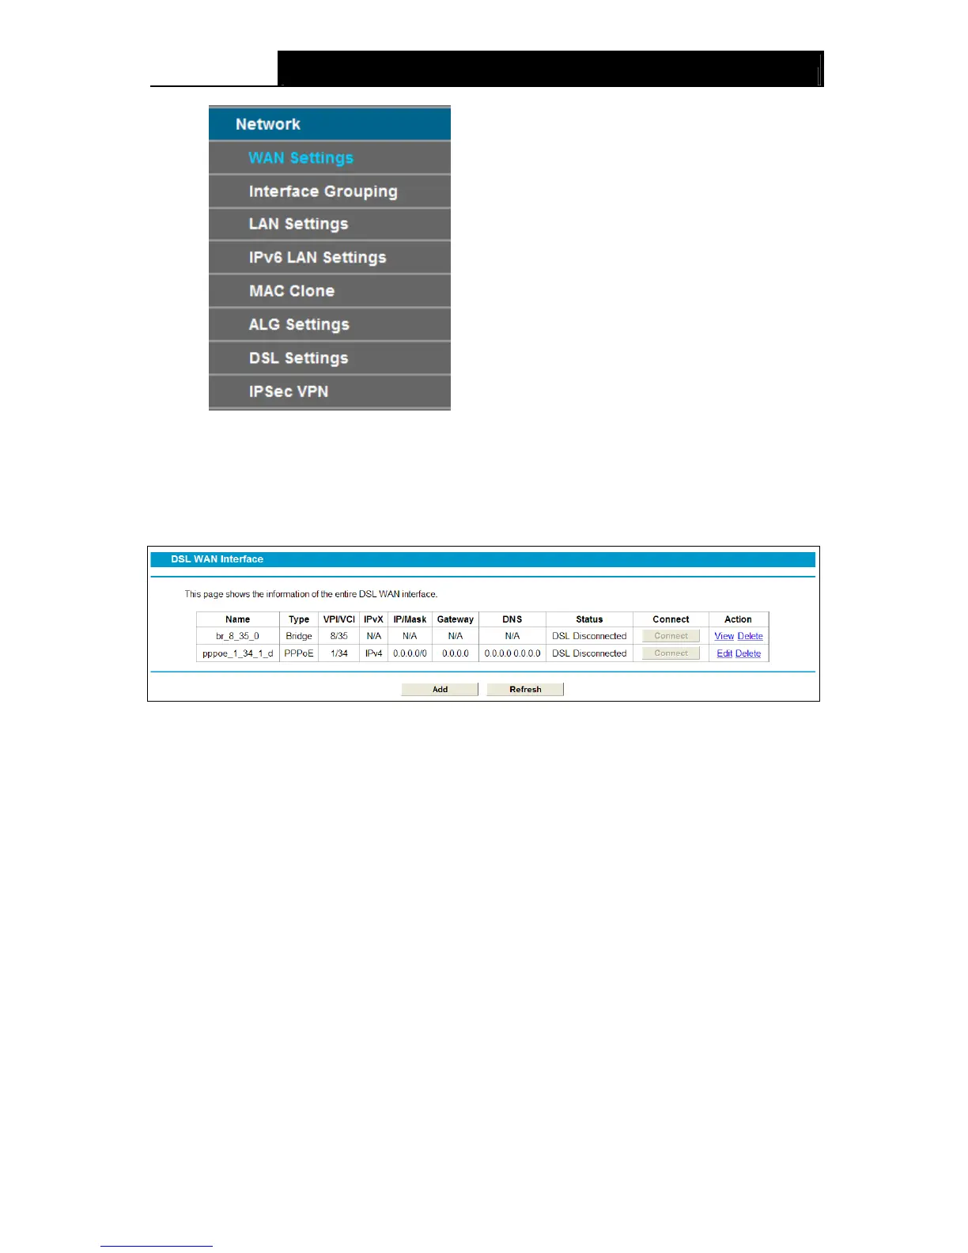Click the 0.0.0.0 0.0.0.0 DNS cell
968x1253 pixels.
512,653
